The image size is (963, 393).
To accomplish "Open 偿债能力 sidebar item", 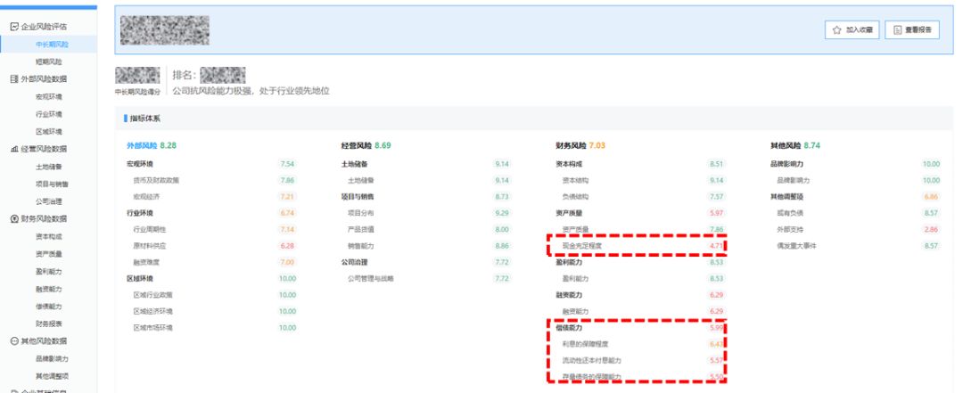I will [x=48, y=306].
